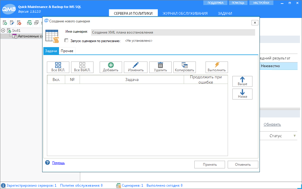
Task: Open the Статус column filter dropdown
Action: point(295,136)
